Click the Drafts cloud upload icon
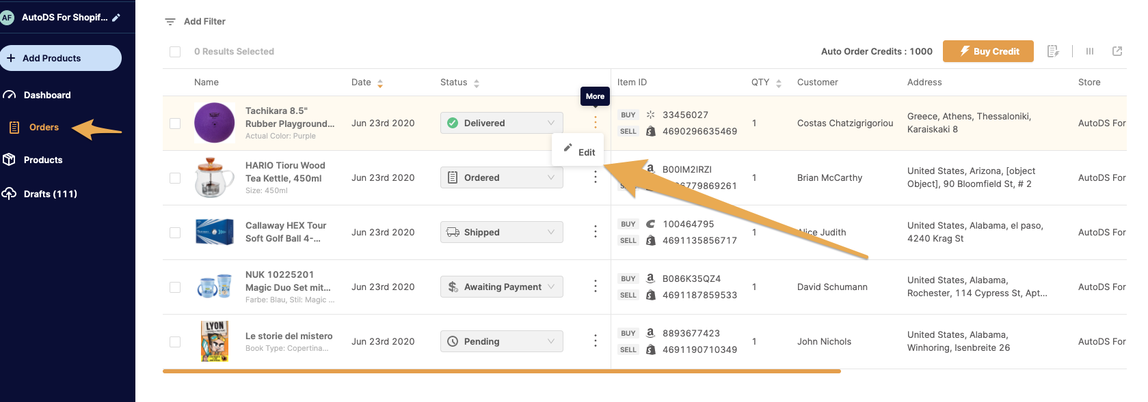Image resolution: width=1148 pixels, height=402 pixels. pyautogui.click(x=9, y=194)
